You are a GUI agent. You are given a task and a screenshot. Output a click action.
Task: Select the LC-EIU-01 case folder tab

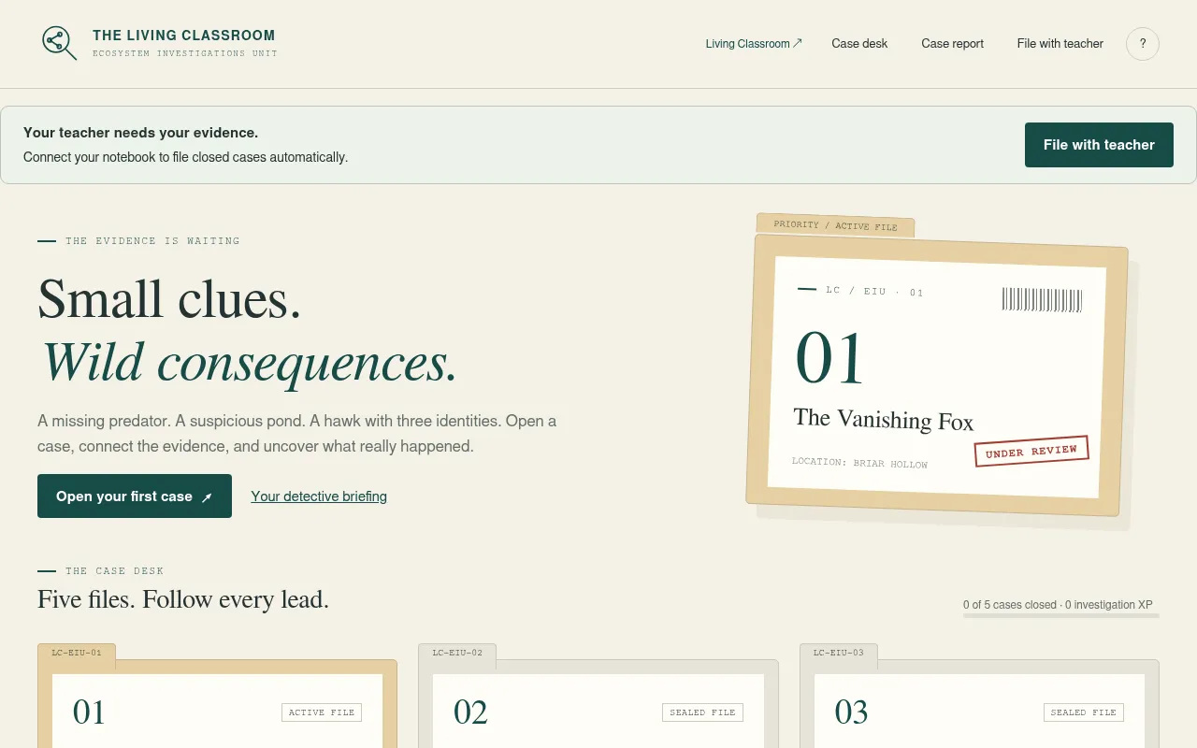pyautogui.click(x=77, y=653)
